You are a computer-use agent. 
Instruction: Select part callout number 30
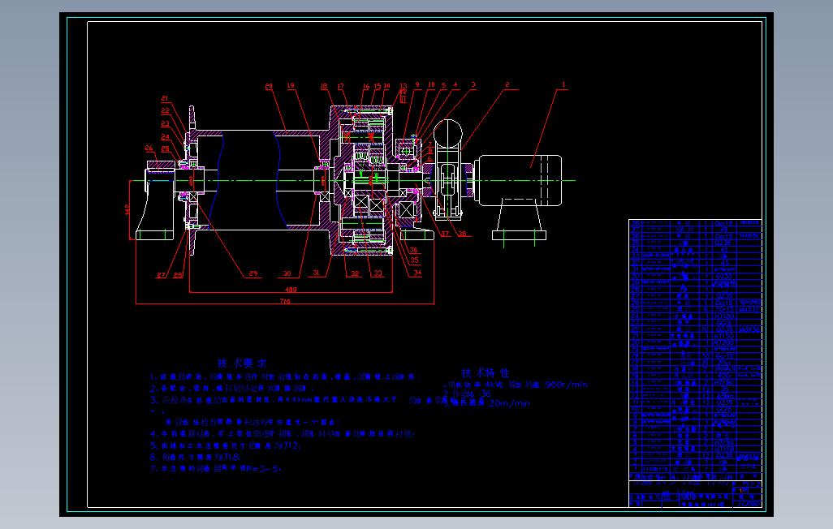point(287,273)
